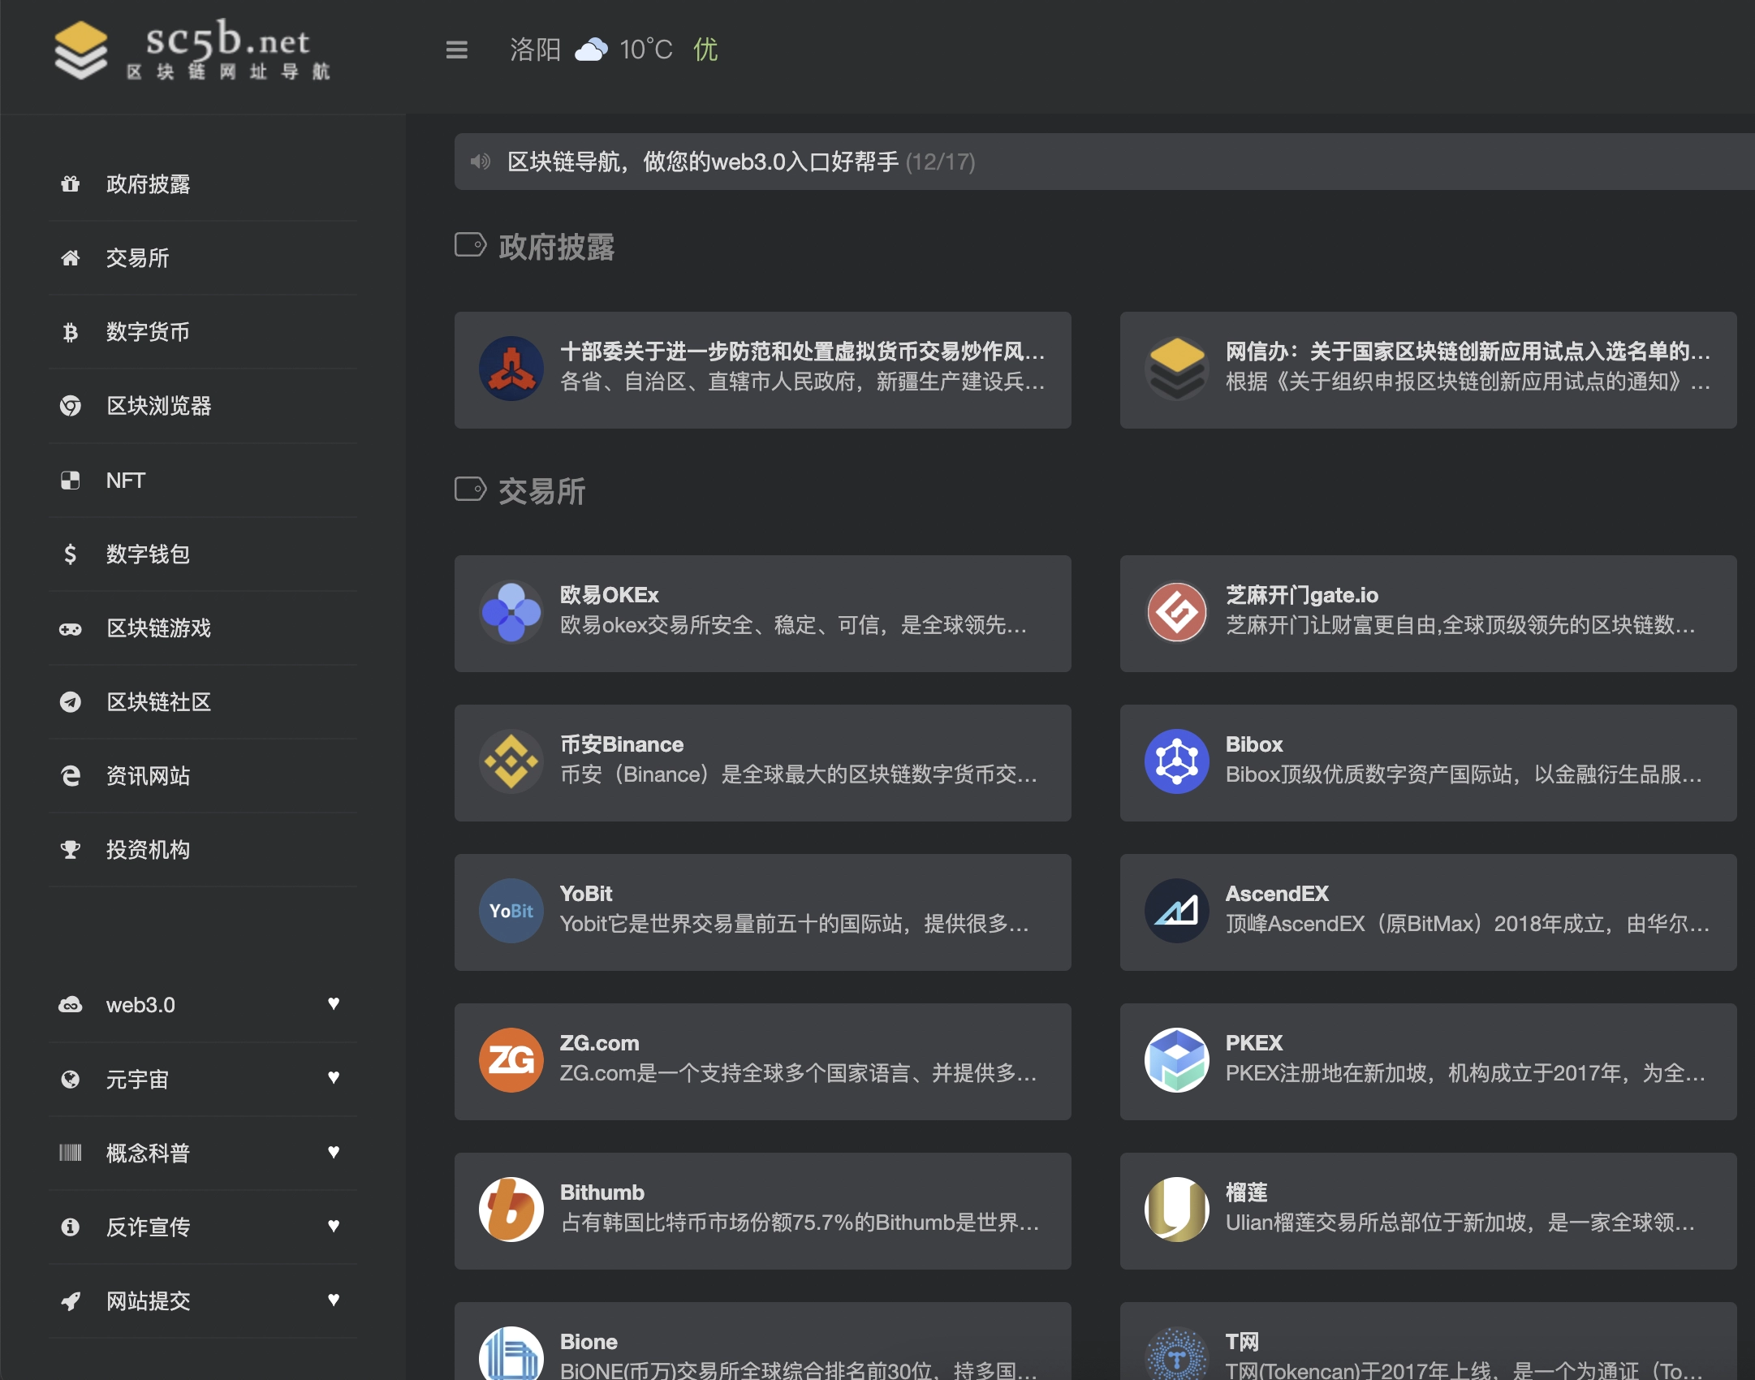Expand the 元宇宙 submenu arrow
Image resolution: width=1755 pixels, height=1380 pixels.
coord(334,1078)
